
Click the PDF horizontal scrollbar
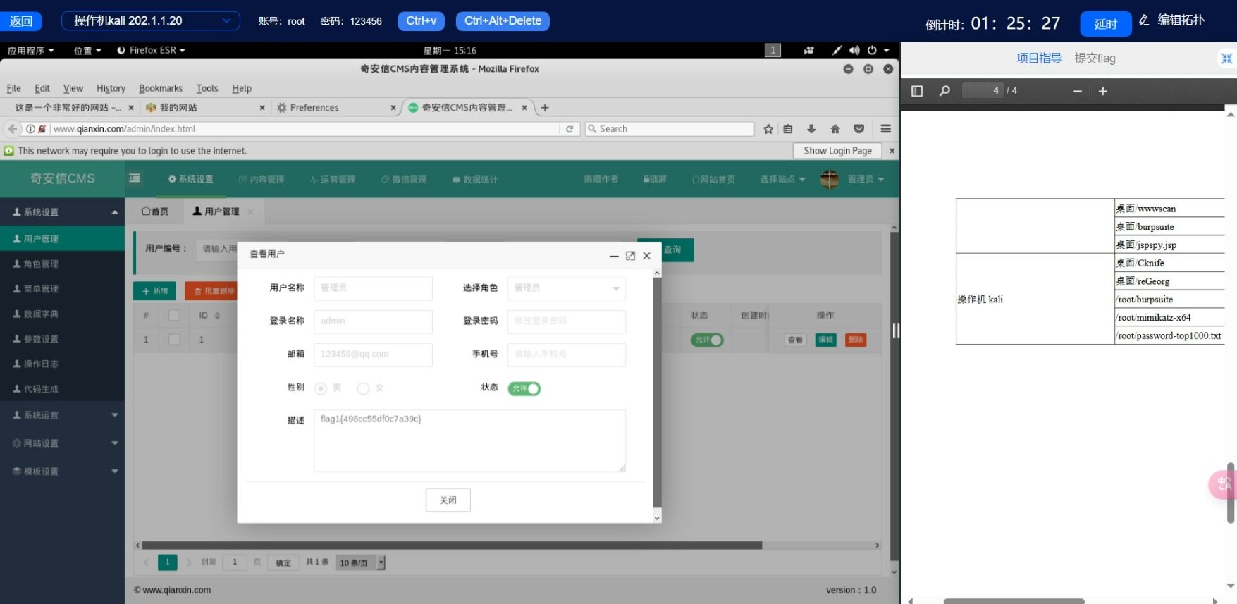pos(1014,601)
